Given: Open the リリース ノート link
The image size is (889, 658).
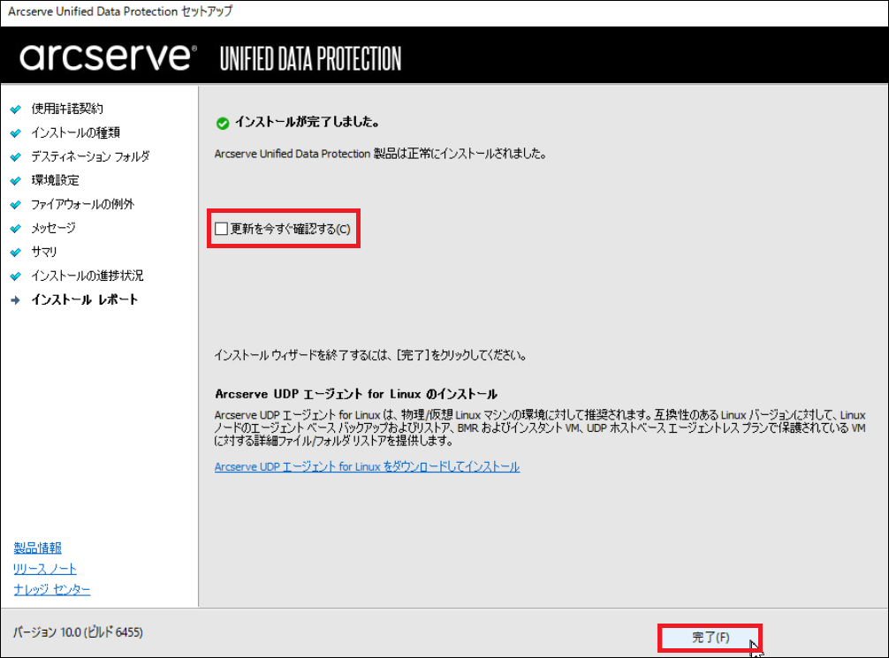Looking at the screenshot, I should pyautogui.click(x=45, y=569).
